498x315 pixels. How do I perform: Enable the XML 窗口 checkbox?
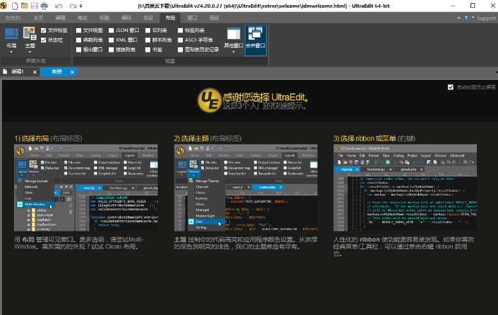[x=111, y=40]
